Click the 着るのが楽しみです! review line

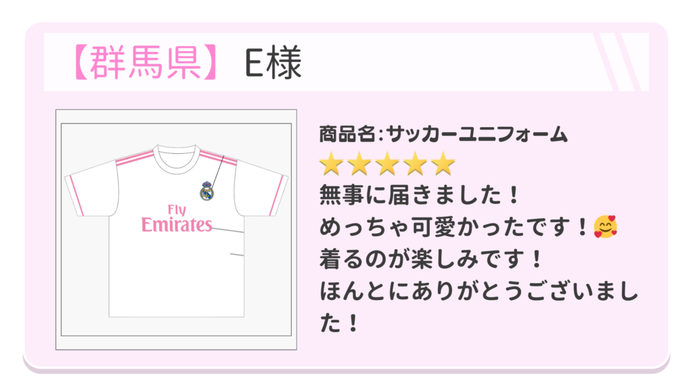tap(430, 259)
